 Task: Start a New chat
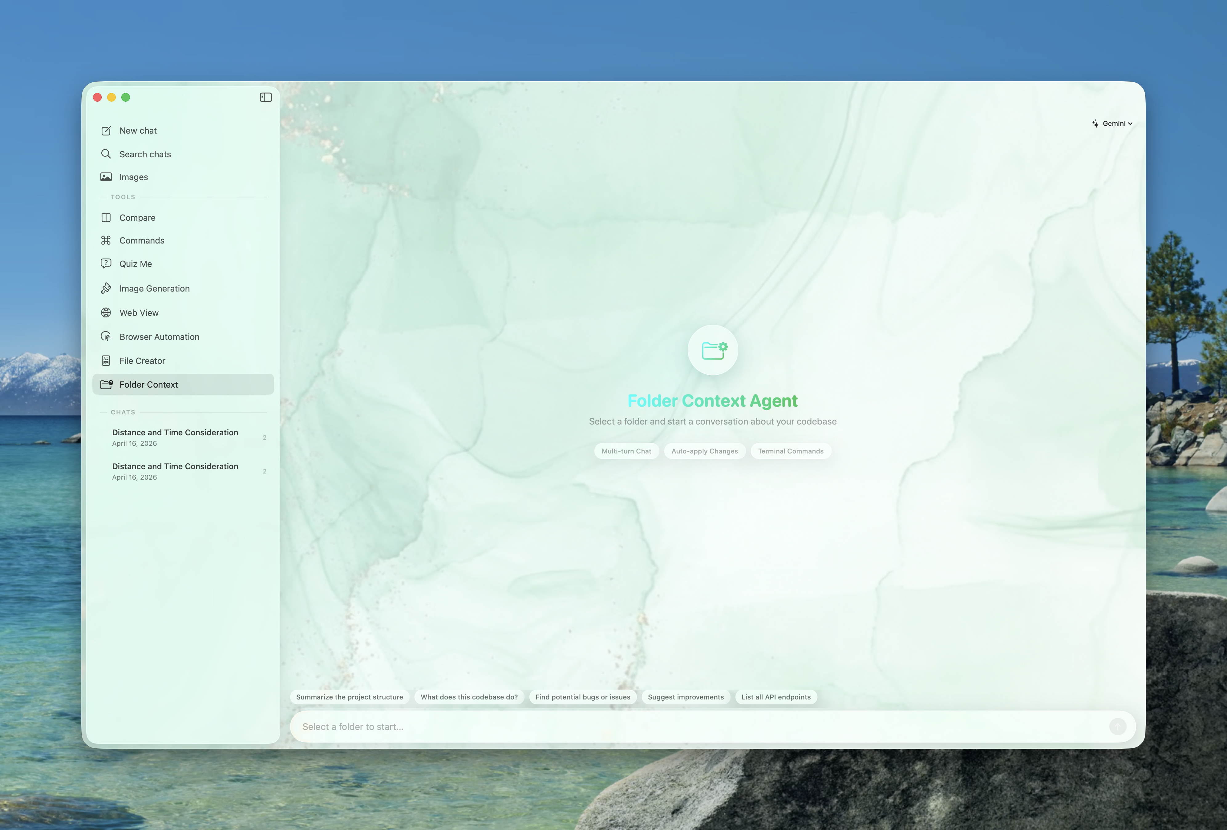click(x=183, y=131)
